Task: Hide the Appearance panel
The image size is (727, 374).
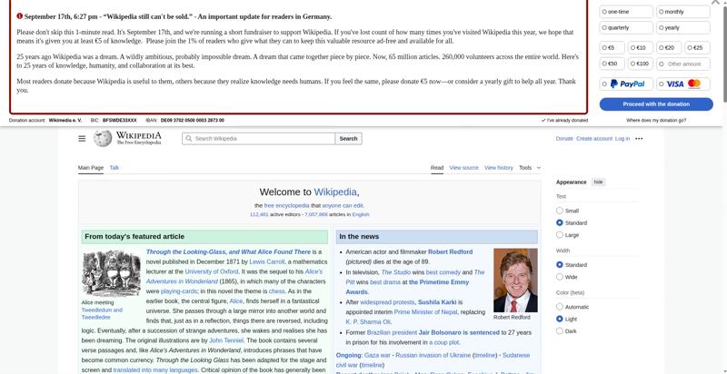Action: click(x=599, y=182)
